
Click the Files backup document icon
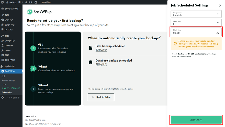[91, 48]
